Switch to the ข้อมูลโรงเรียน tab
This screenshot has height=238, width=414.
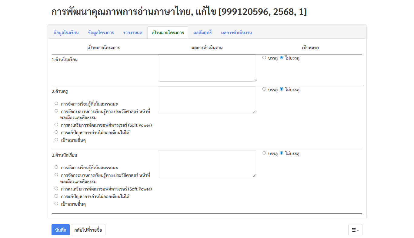[66, 33]
